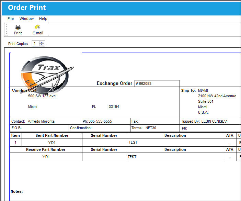Open the Window menu
Image resolution: width=241 pixels, height=201 pixels.
pos(26,19)
